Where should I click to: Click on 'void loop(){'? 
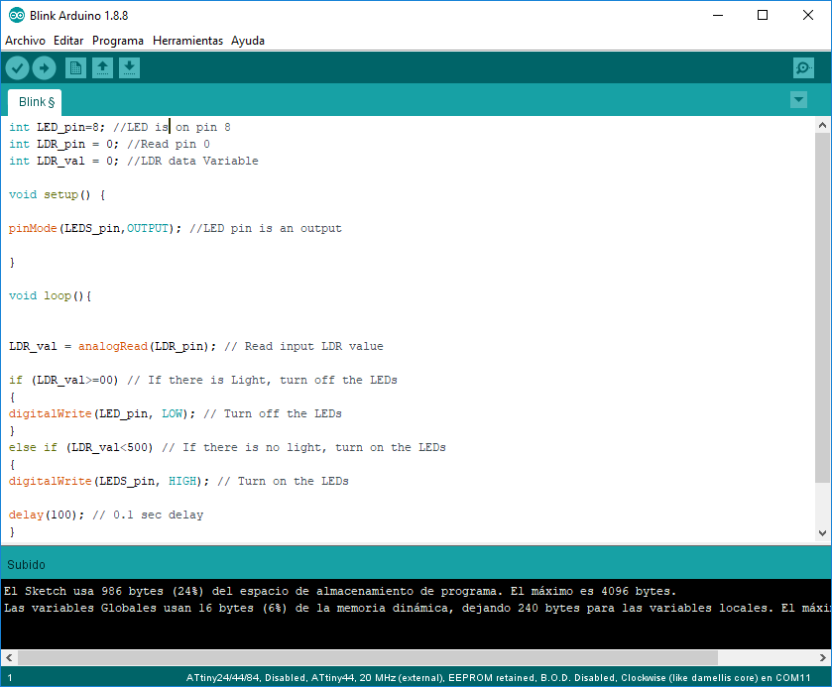51,296
